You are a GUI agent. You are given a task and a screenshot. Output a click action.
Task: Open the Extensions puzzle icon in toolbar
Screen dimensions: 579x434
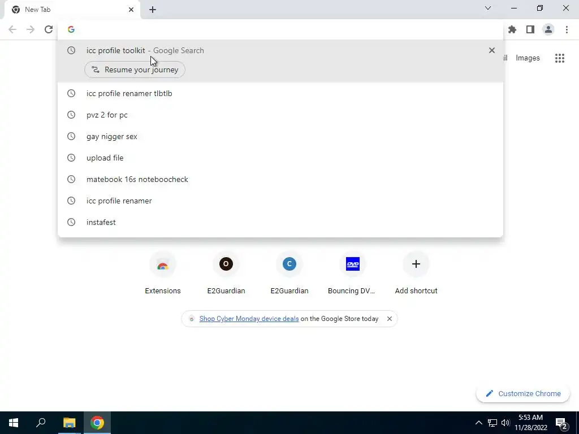tap(512, 29)
